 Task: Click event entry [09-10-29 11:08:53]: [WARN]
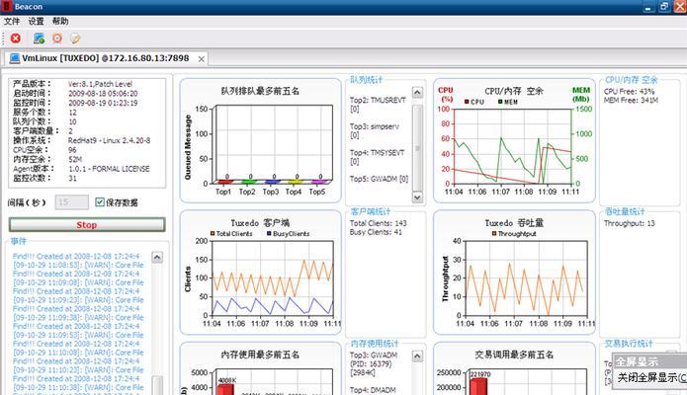click(x=78, y=265)
